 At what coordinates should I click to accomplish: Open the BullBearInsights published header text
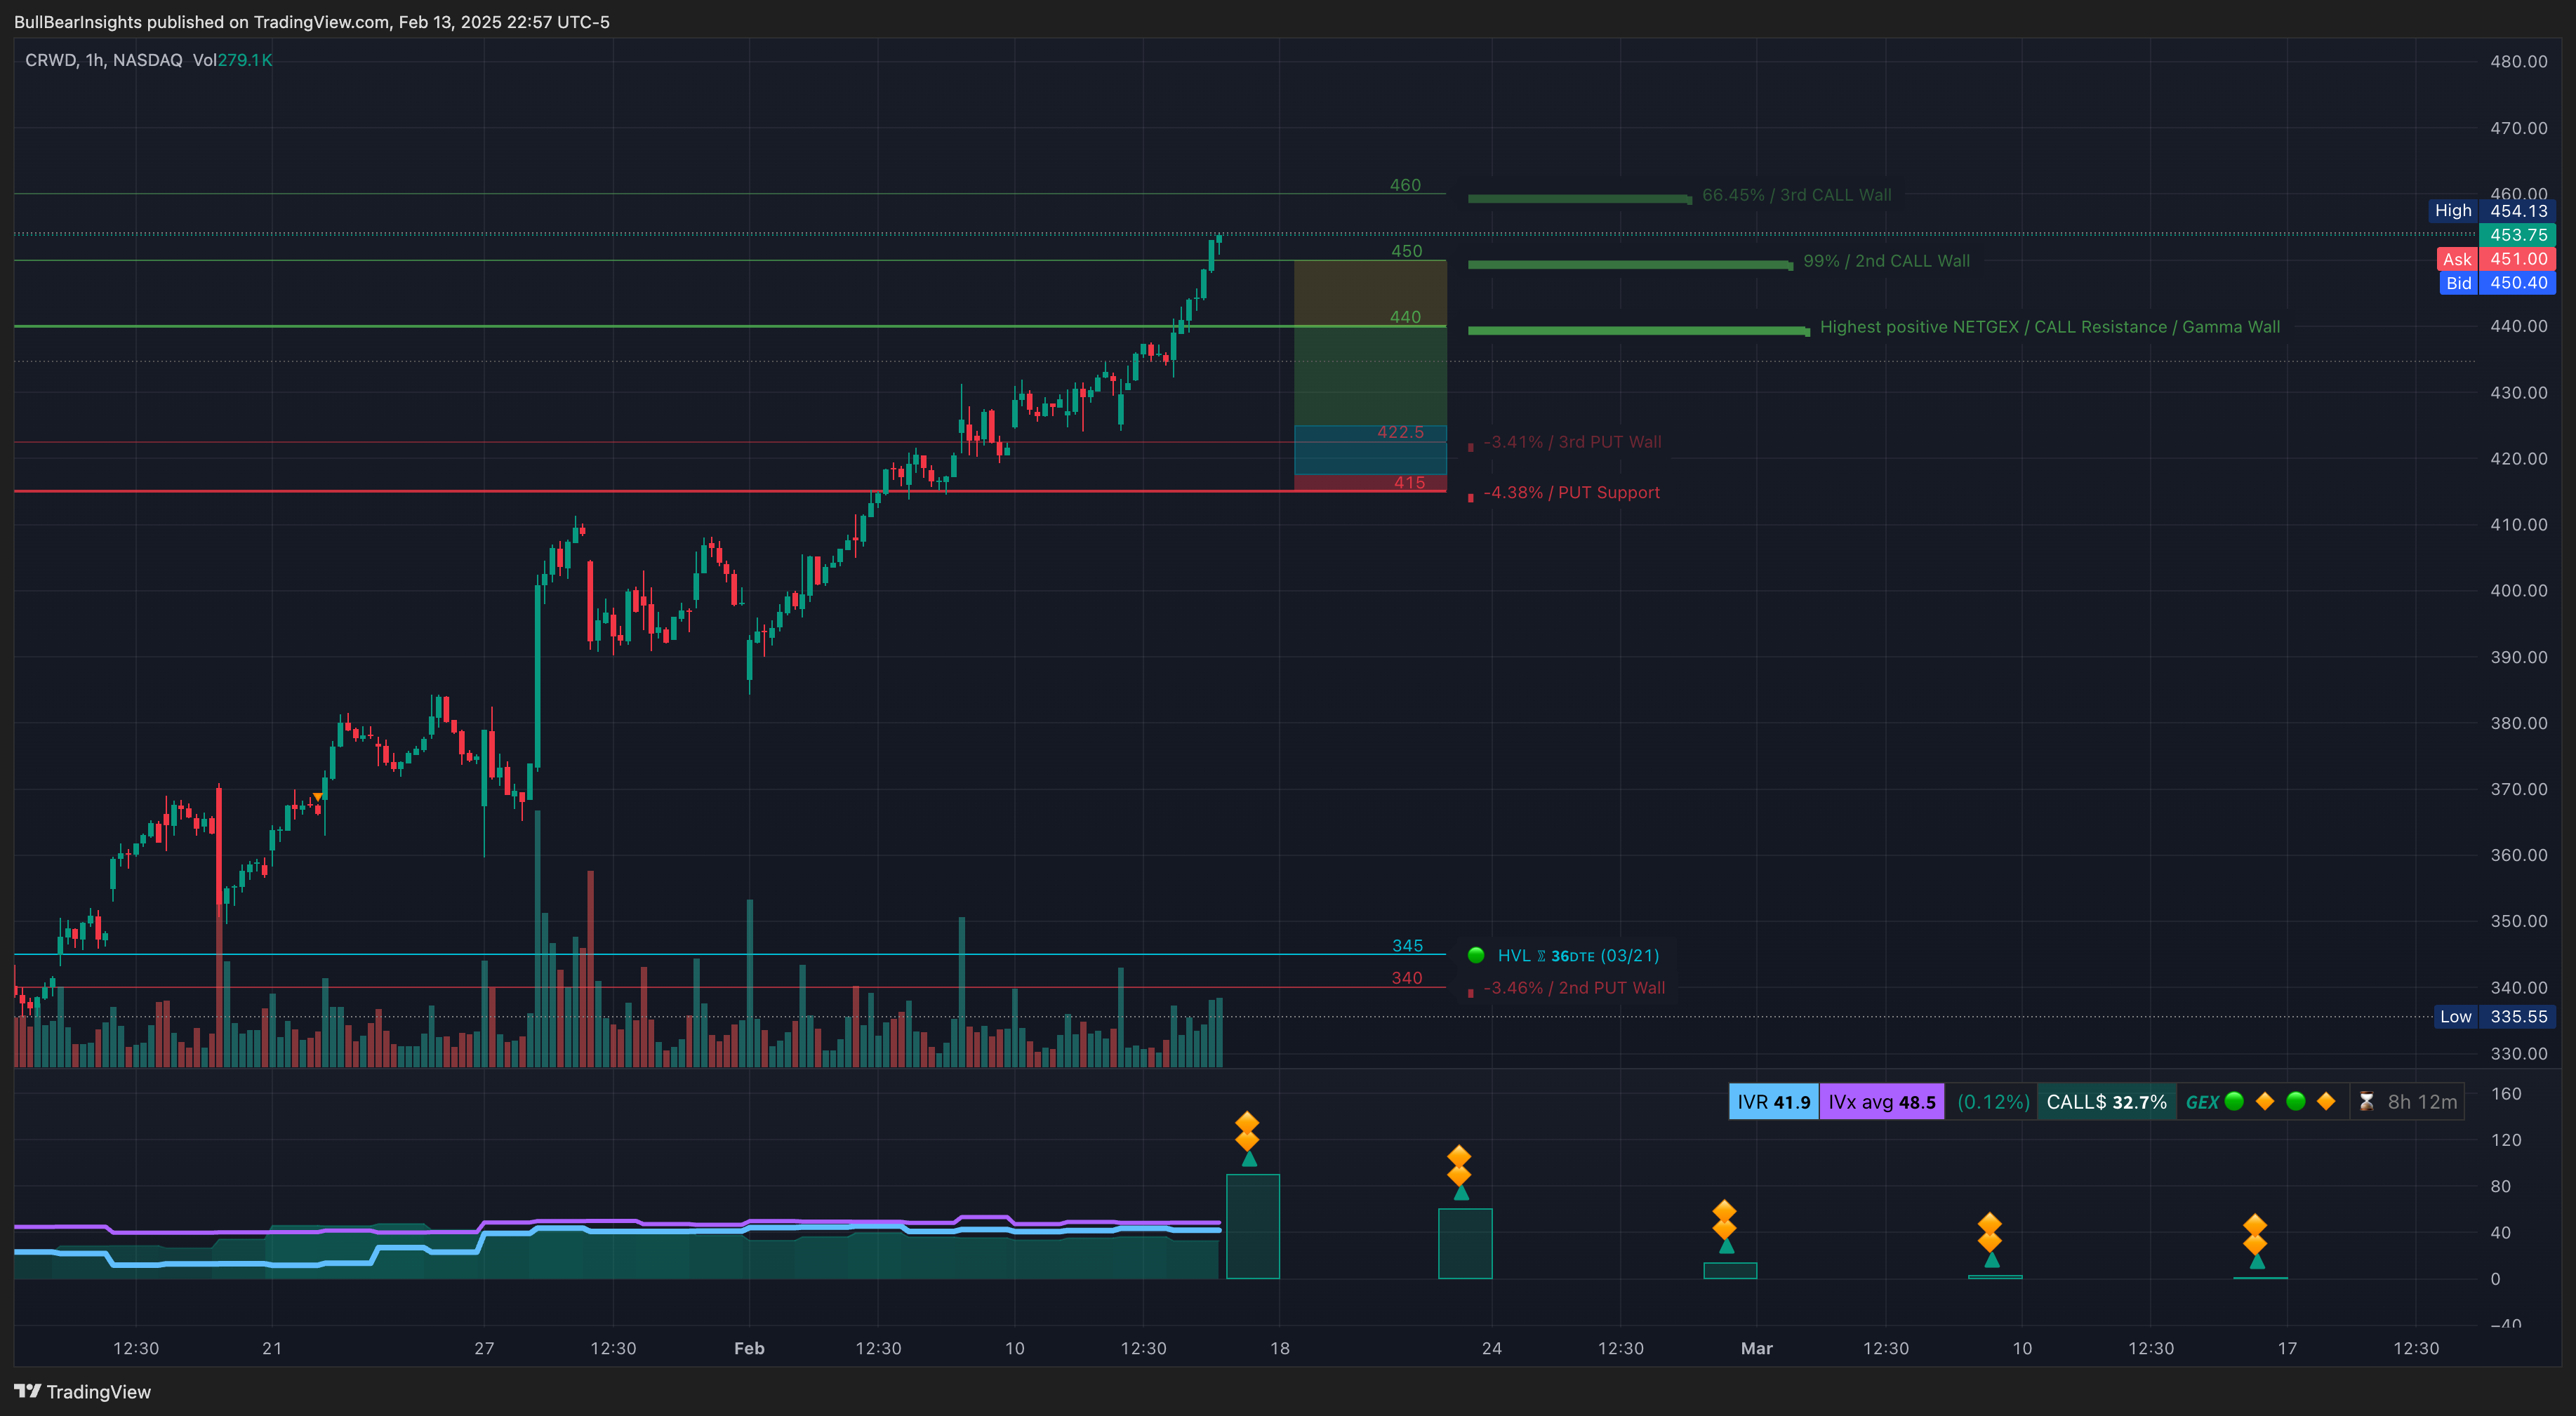[312, 22]
